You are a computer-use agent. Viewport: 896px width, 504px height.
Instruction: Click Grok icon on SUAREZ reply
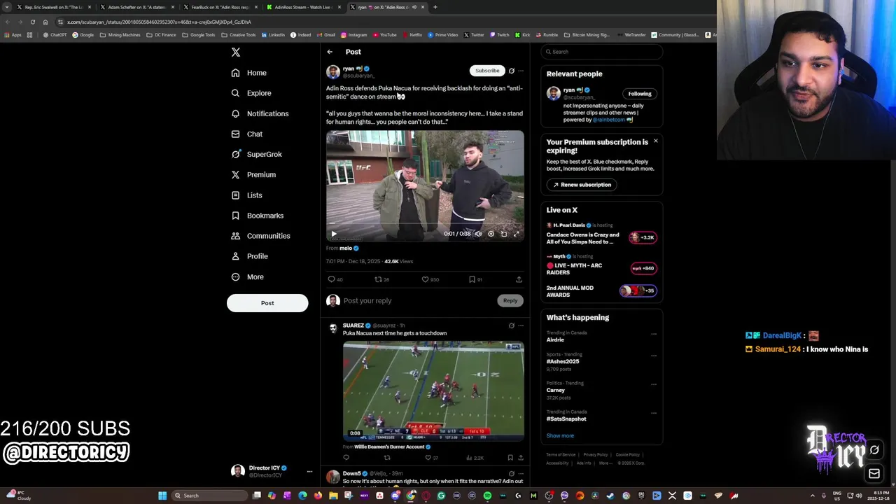(x=512, y=325)
